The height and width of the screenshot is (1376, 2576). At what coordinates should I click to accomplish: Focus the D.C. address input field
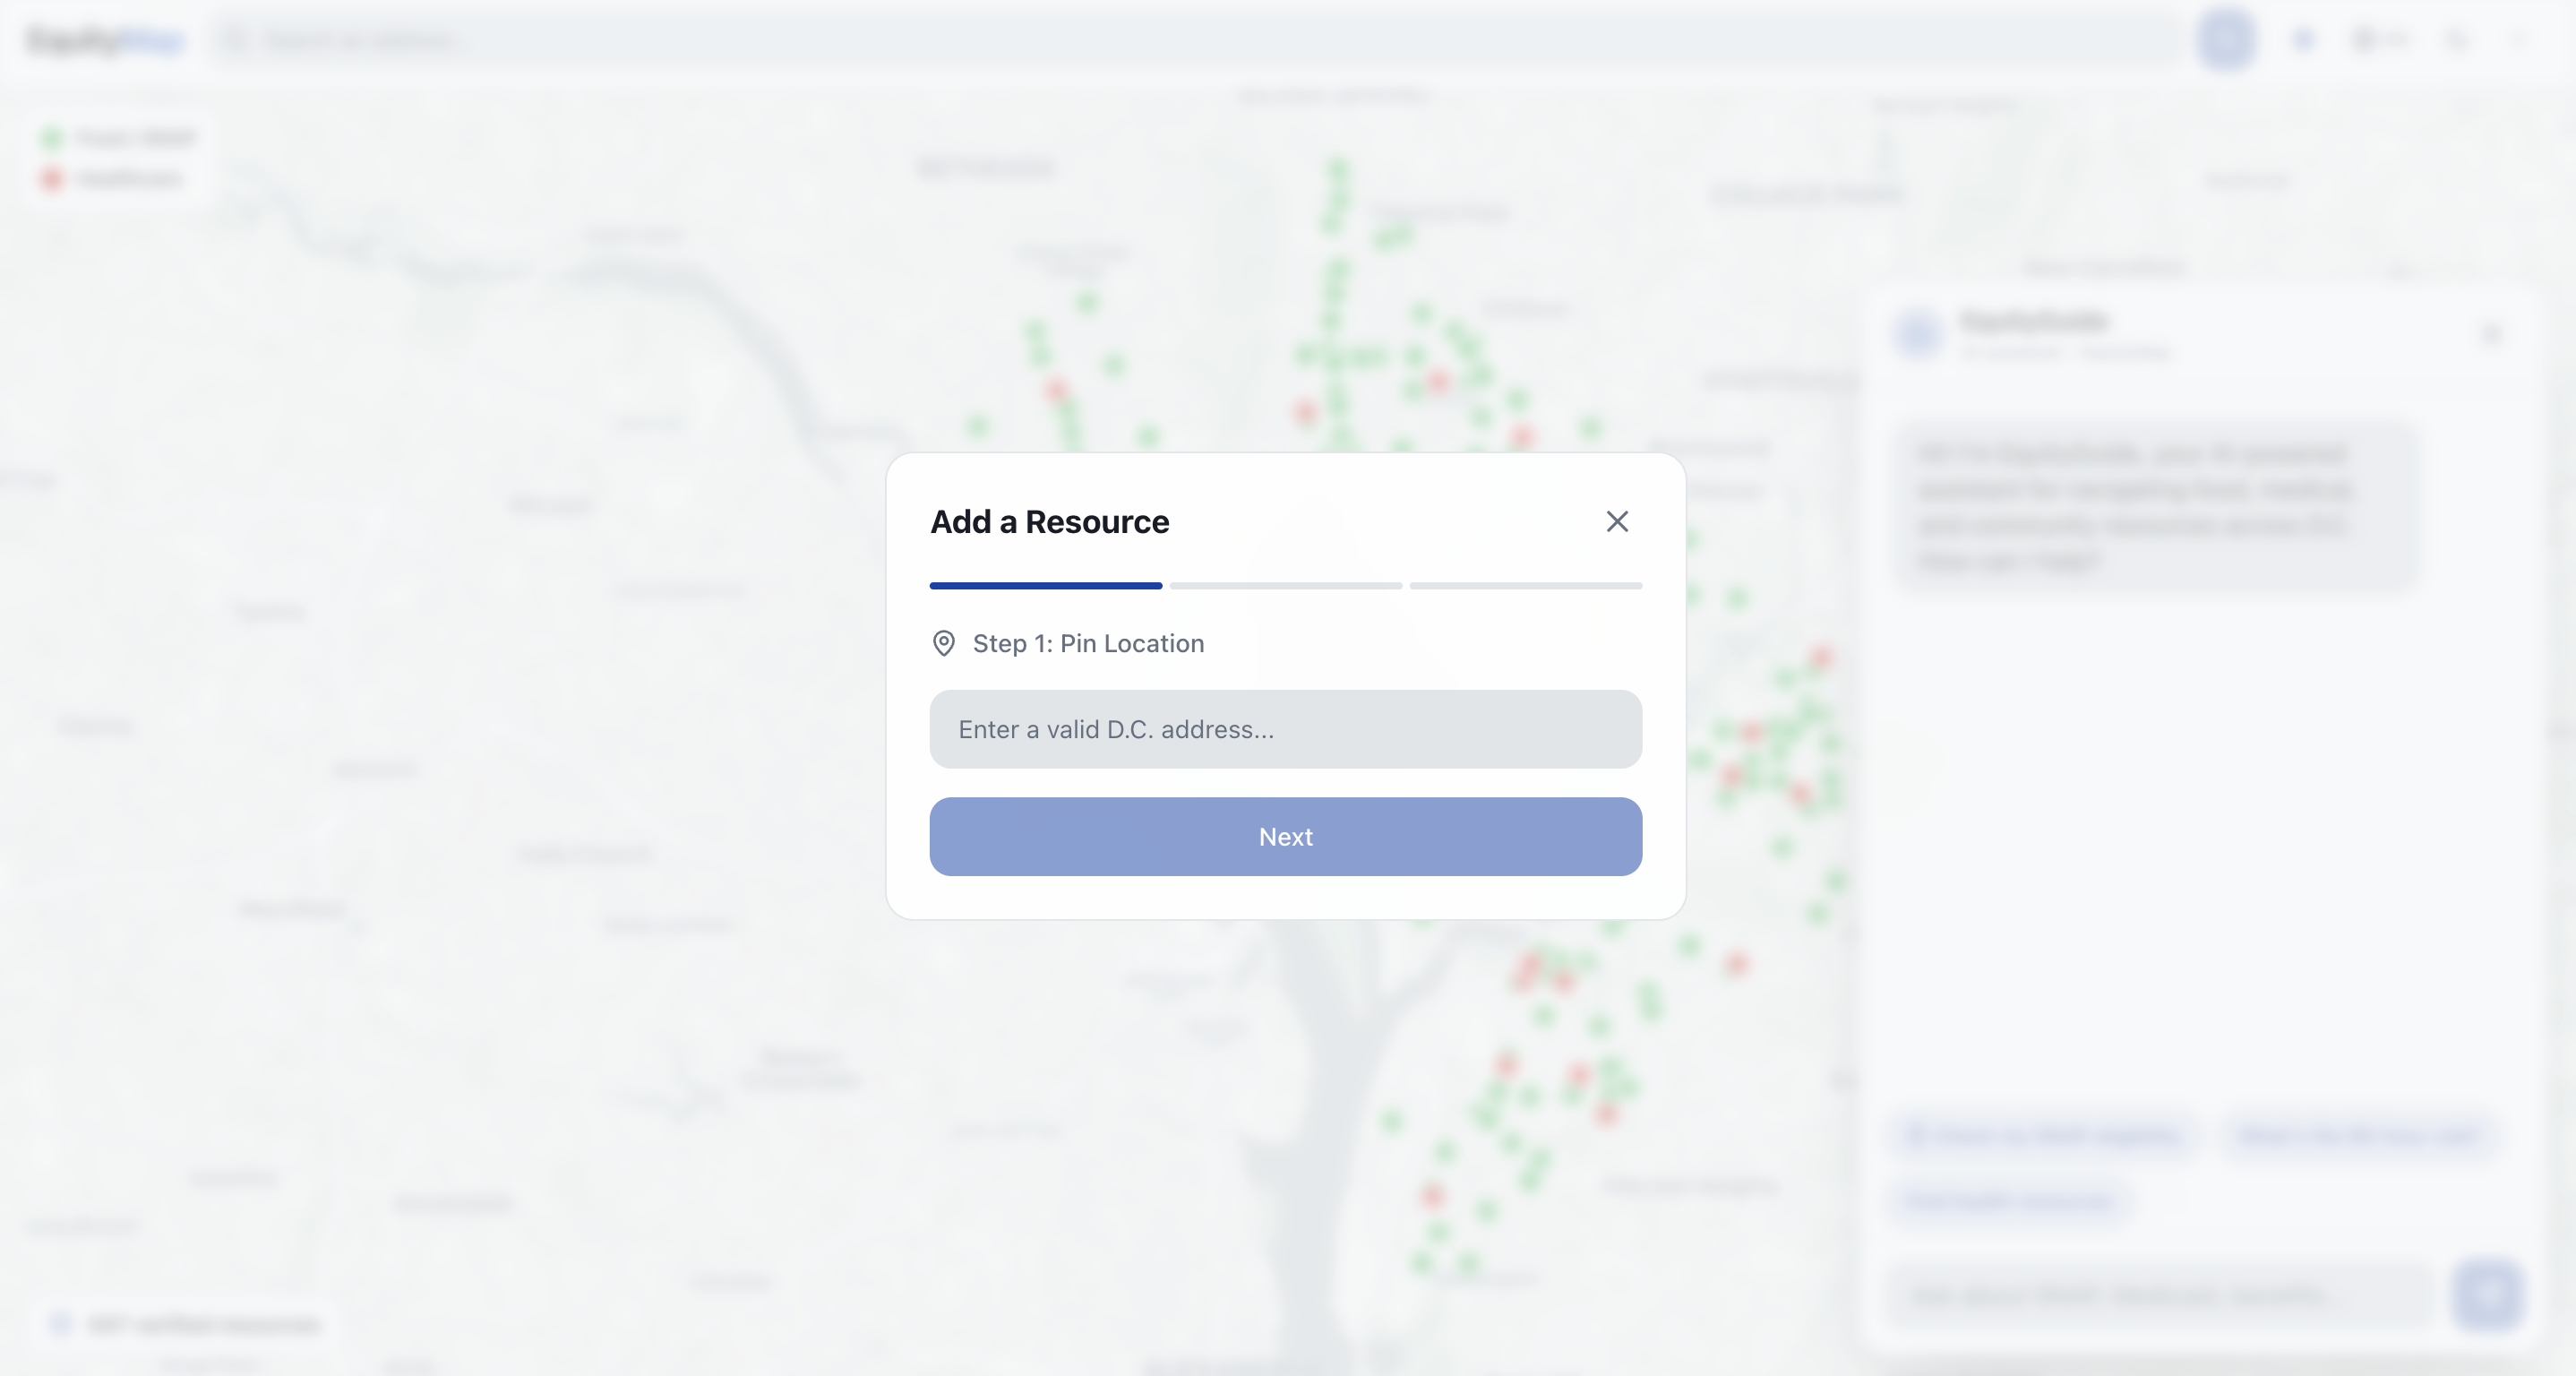[x=1285, y=729]
